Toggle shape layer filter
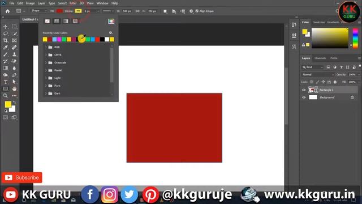Screen dimensions: 362x204 tap(348, 67)
